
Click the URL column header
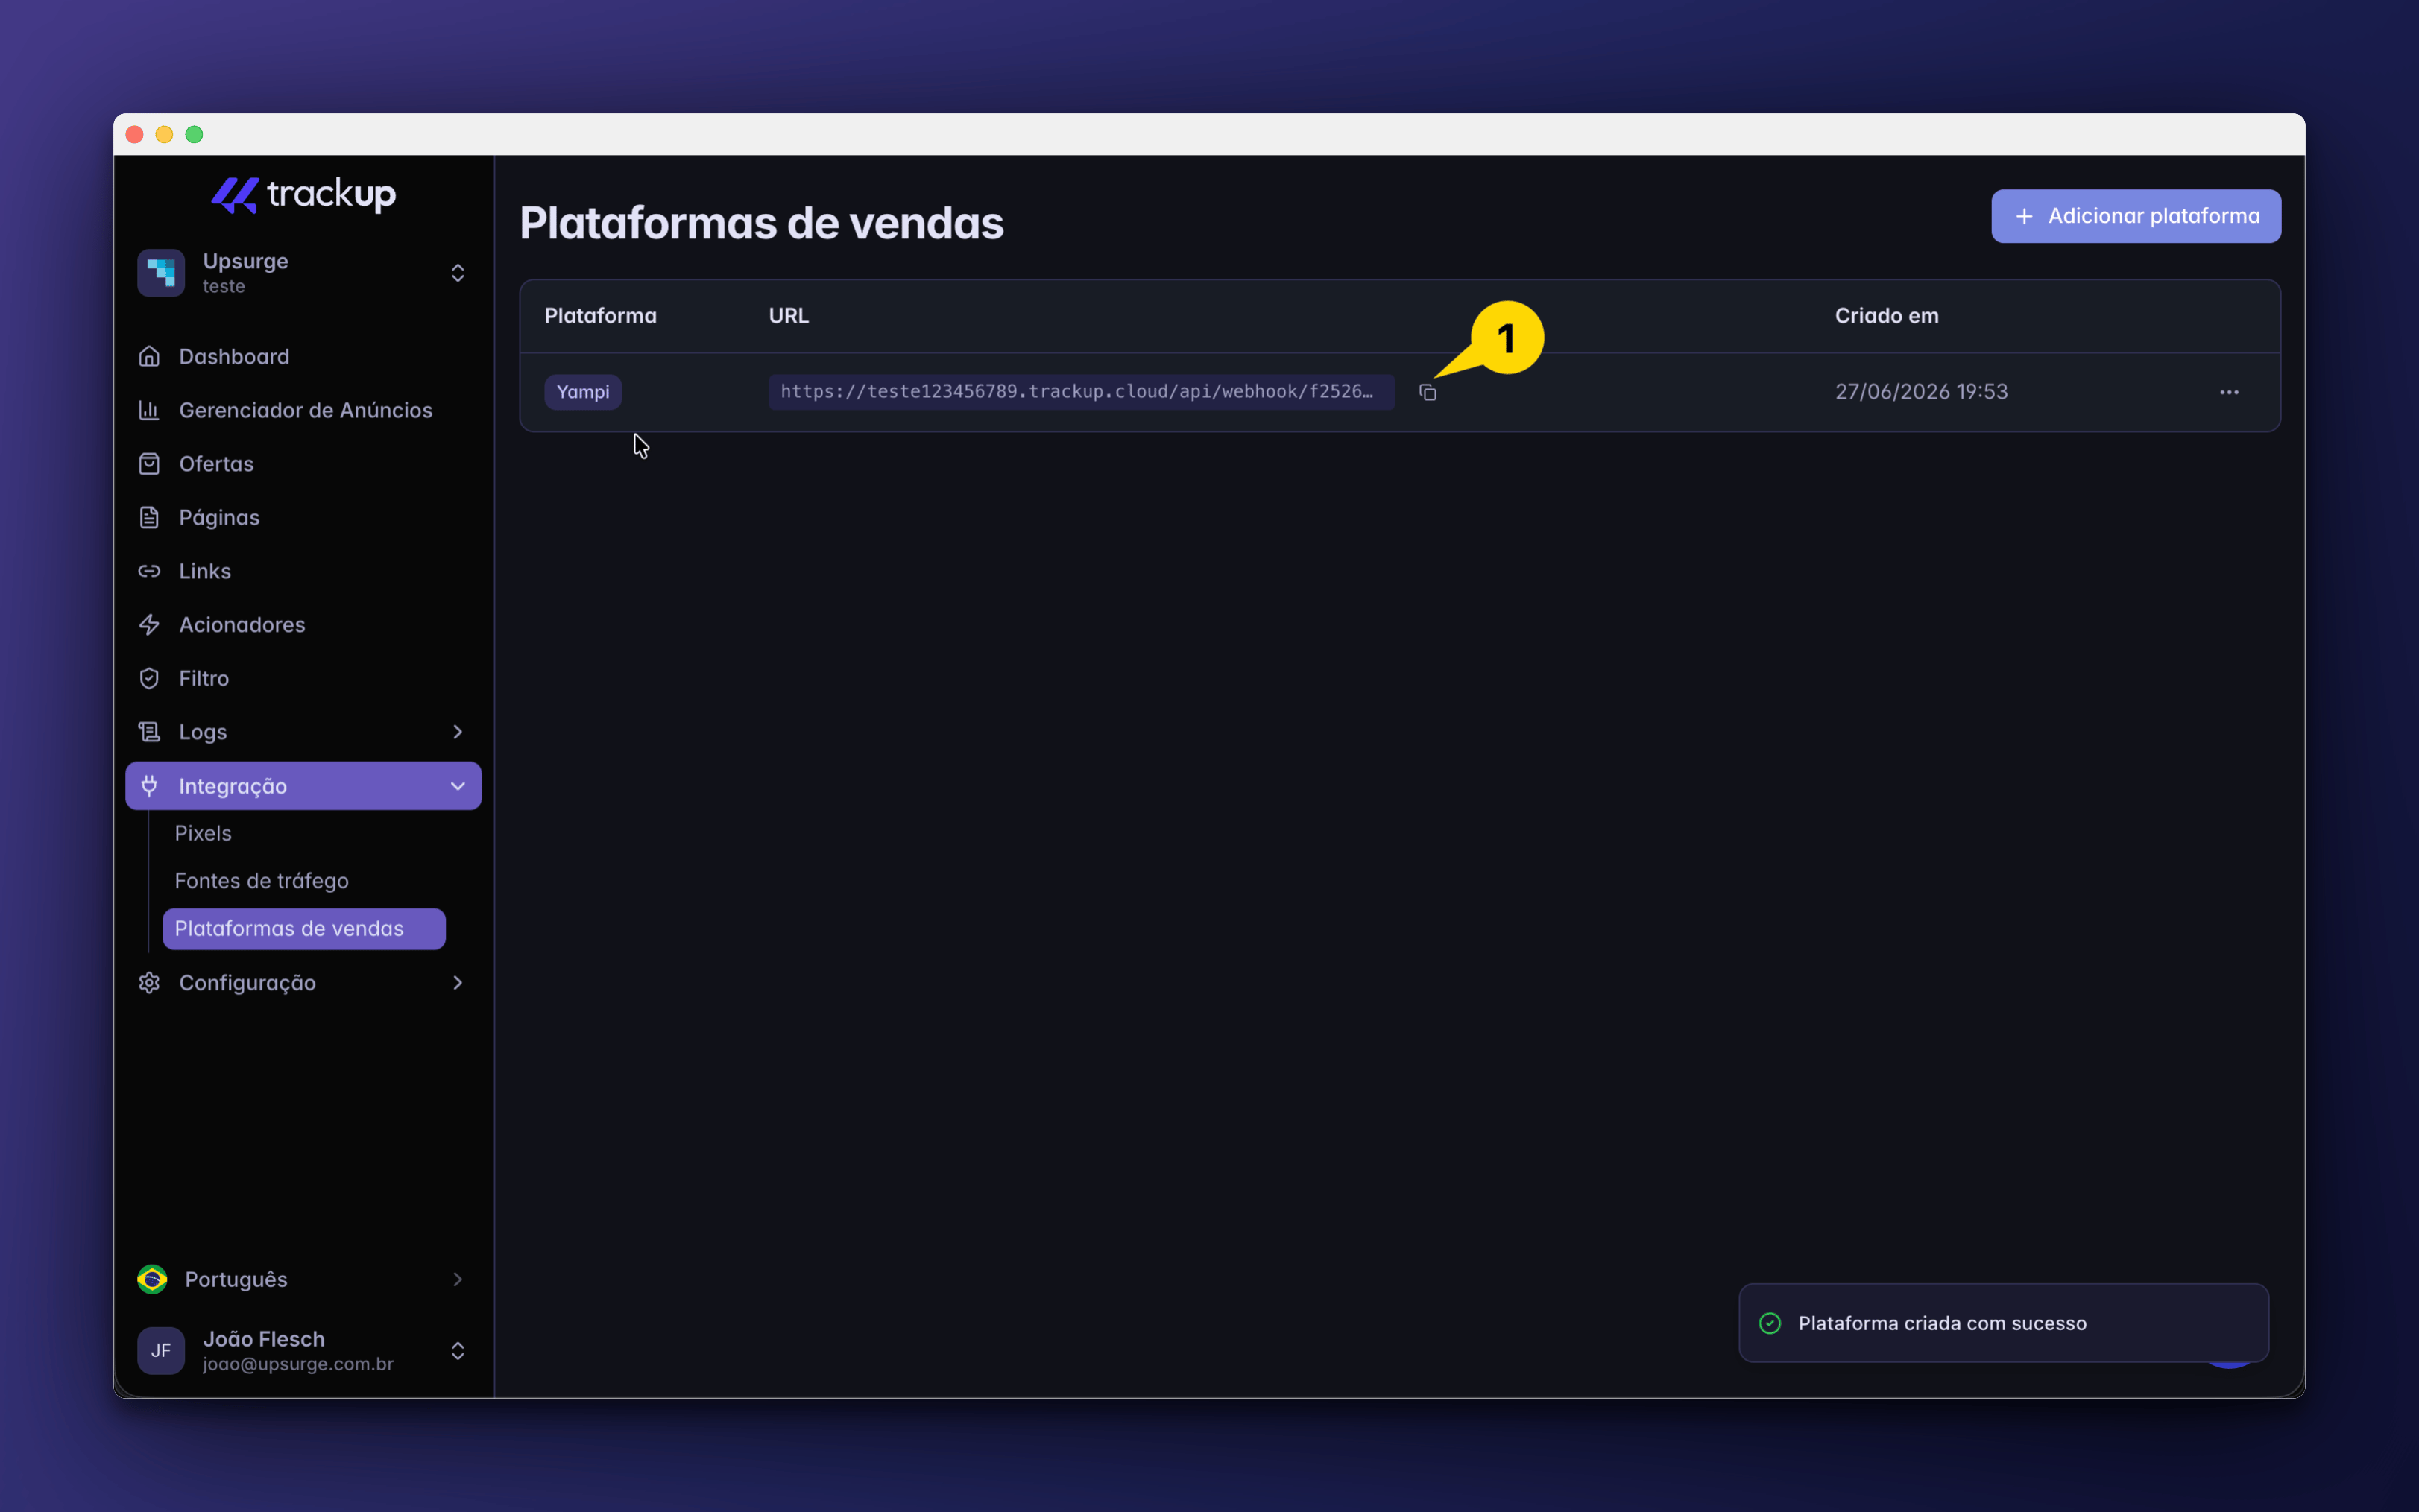[789, 316]
